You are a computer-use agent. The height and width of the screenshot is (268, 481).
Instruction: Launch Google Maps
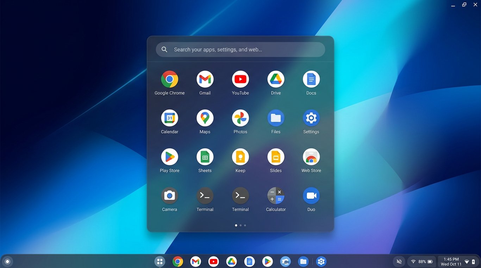tap(205, 118)
